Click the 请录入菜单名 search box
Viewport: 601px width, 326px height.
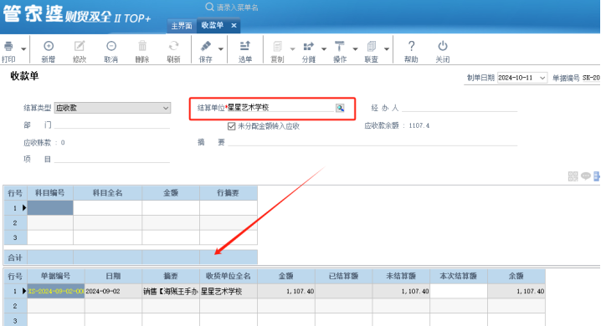(238, 8)
